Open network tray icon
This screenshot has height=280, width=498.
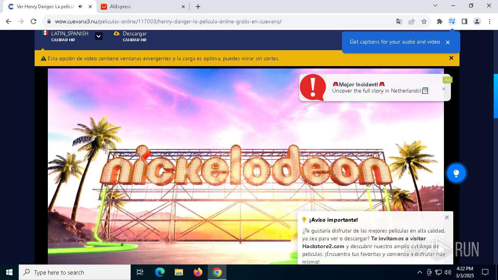[x=438, y=272]
